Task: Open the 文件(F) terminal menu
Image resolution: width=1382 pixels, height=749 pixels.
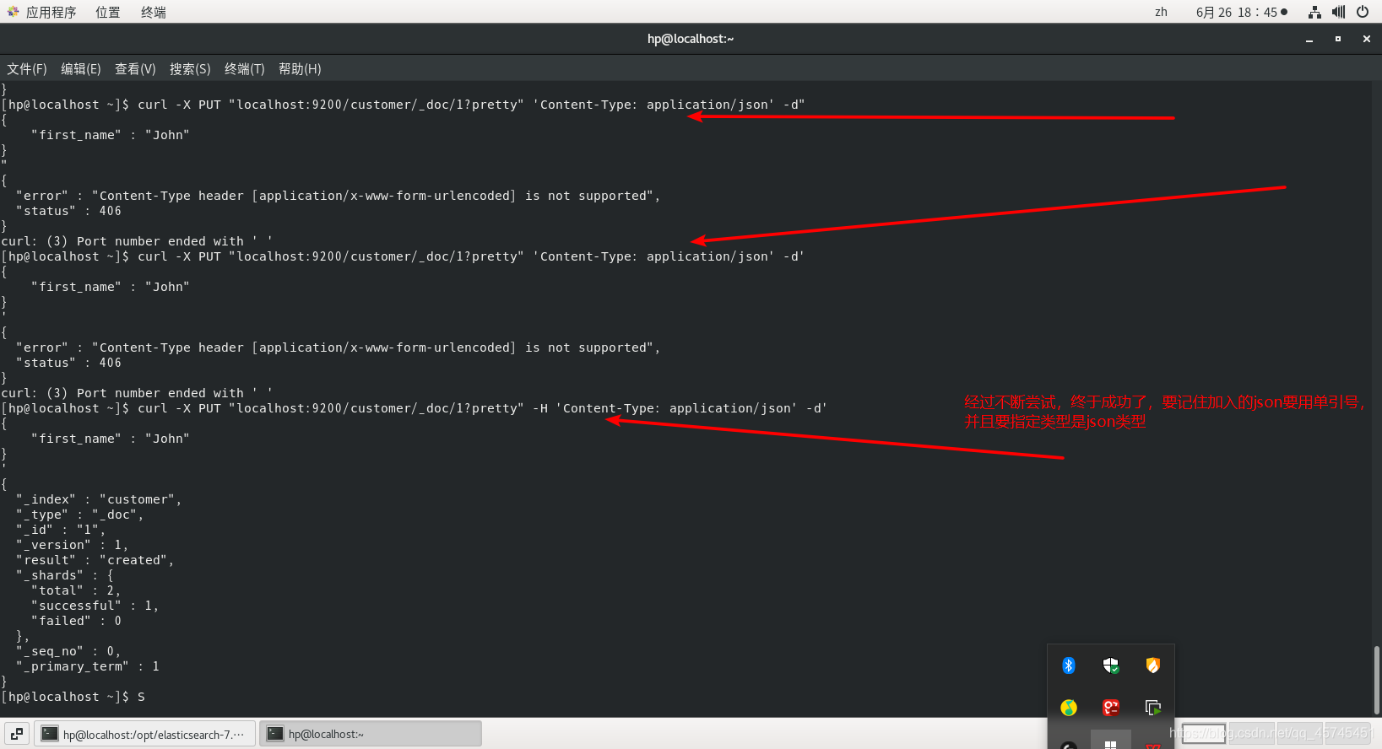Action: tap(27, 69)
